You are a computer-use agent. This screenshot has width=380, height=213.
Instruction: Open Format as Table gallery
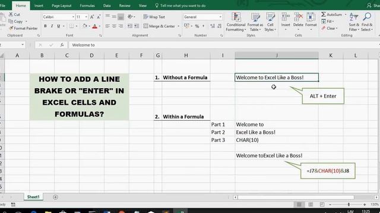pos(255,22)
